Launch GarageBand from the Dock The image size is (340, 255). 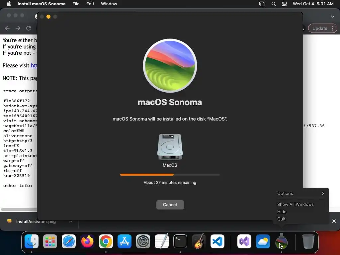point(199,241)
